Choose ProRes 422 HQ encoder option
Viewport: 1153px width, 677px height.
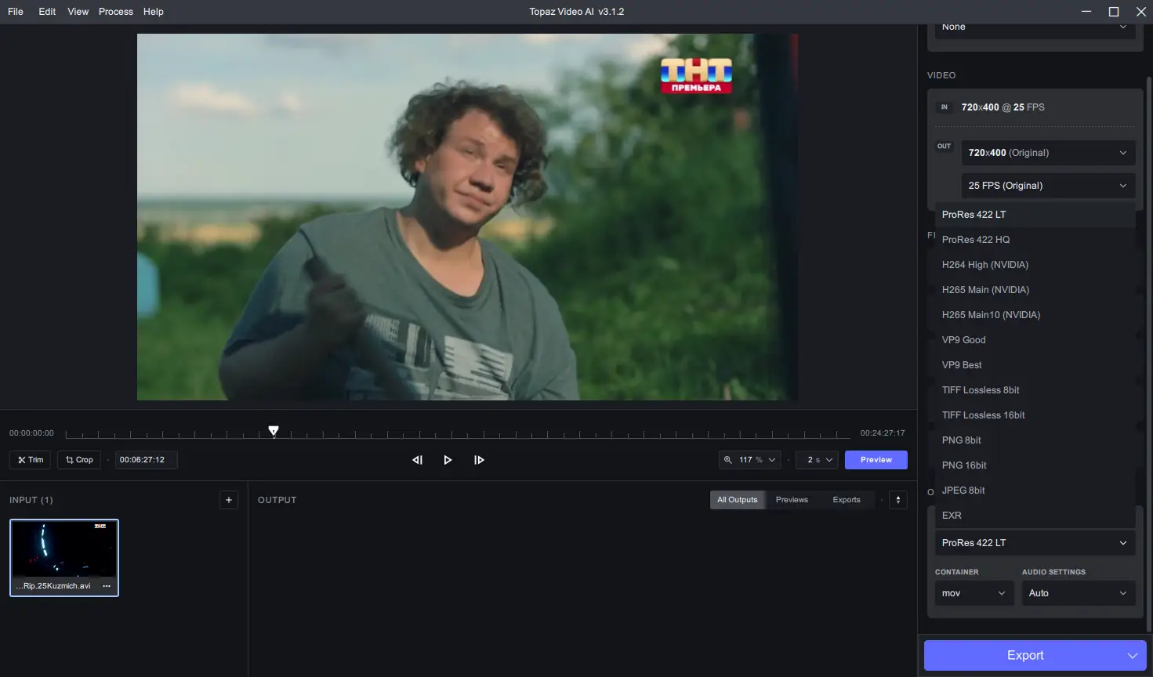1035,240
